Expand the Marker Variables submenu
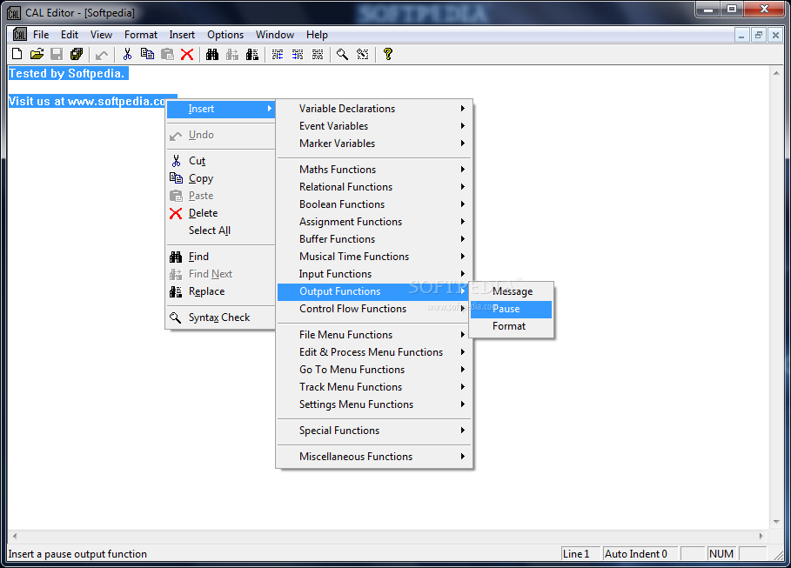 (x=374, y=144)
